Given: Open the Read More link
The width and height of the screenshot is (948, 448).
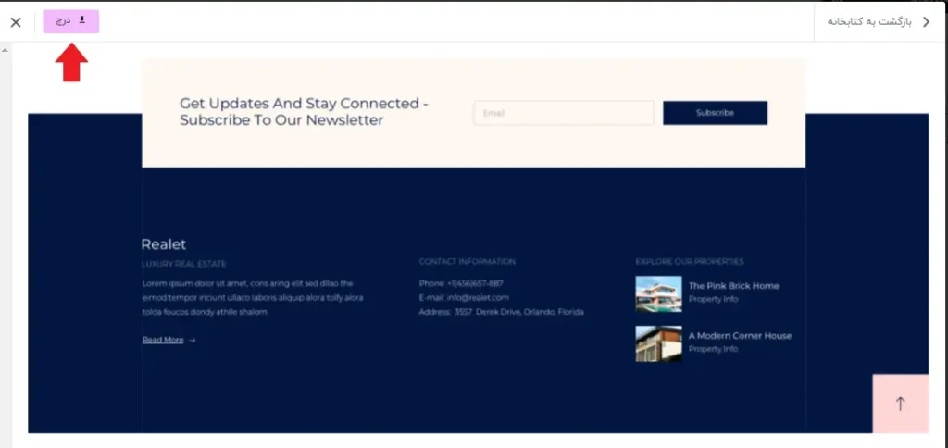Looking at the screenshot, I should point(163,340).
